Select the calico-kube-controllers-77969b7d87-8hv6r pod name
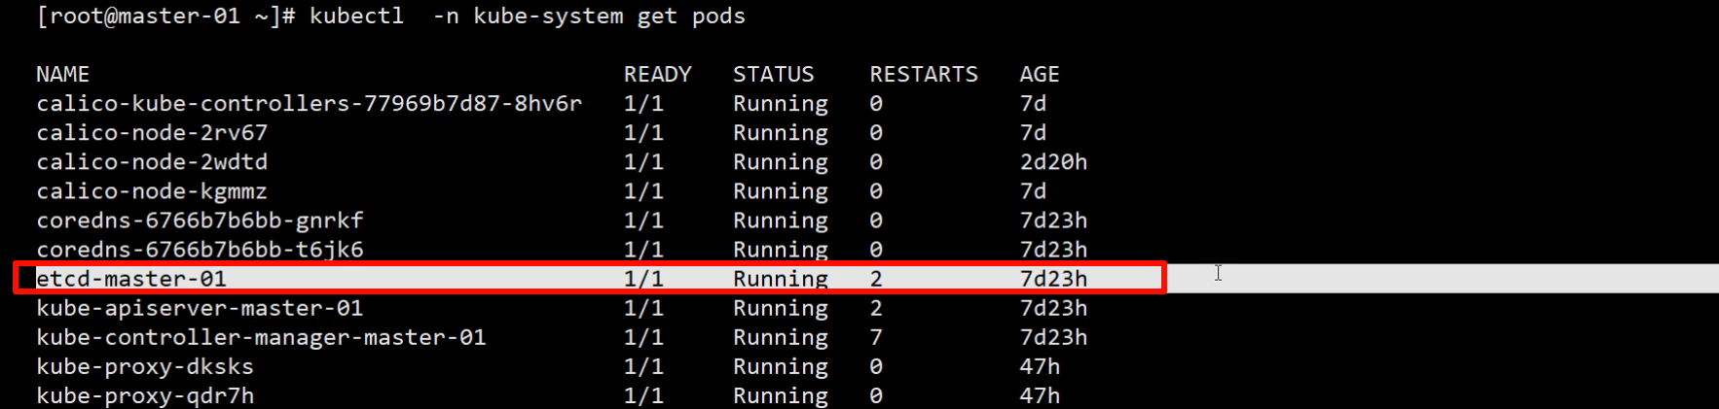The height and width of the screenshot is (409, 1719). tap(309, 104)
